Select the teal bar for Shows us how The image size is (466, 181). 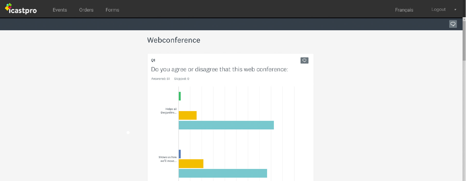click(223, 173)
